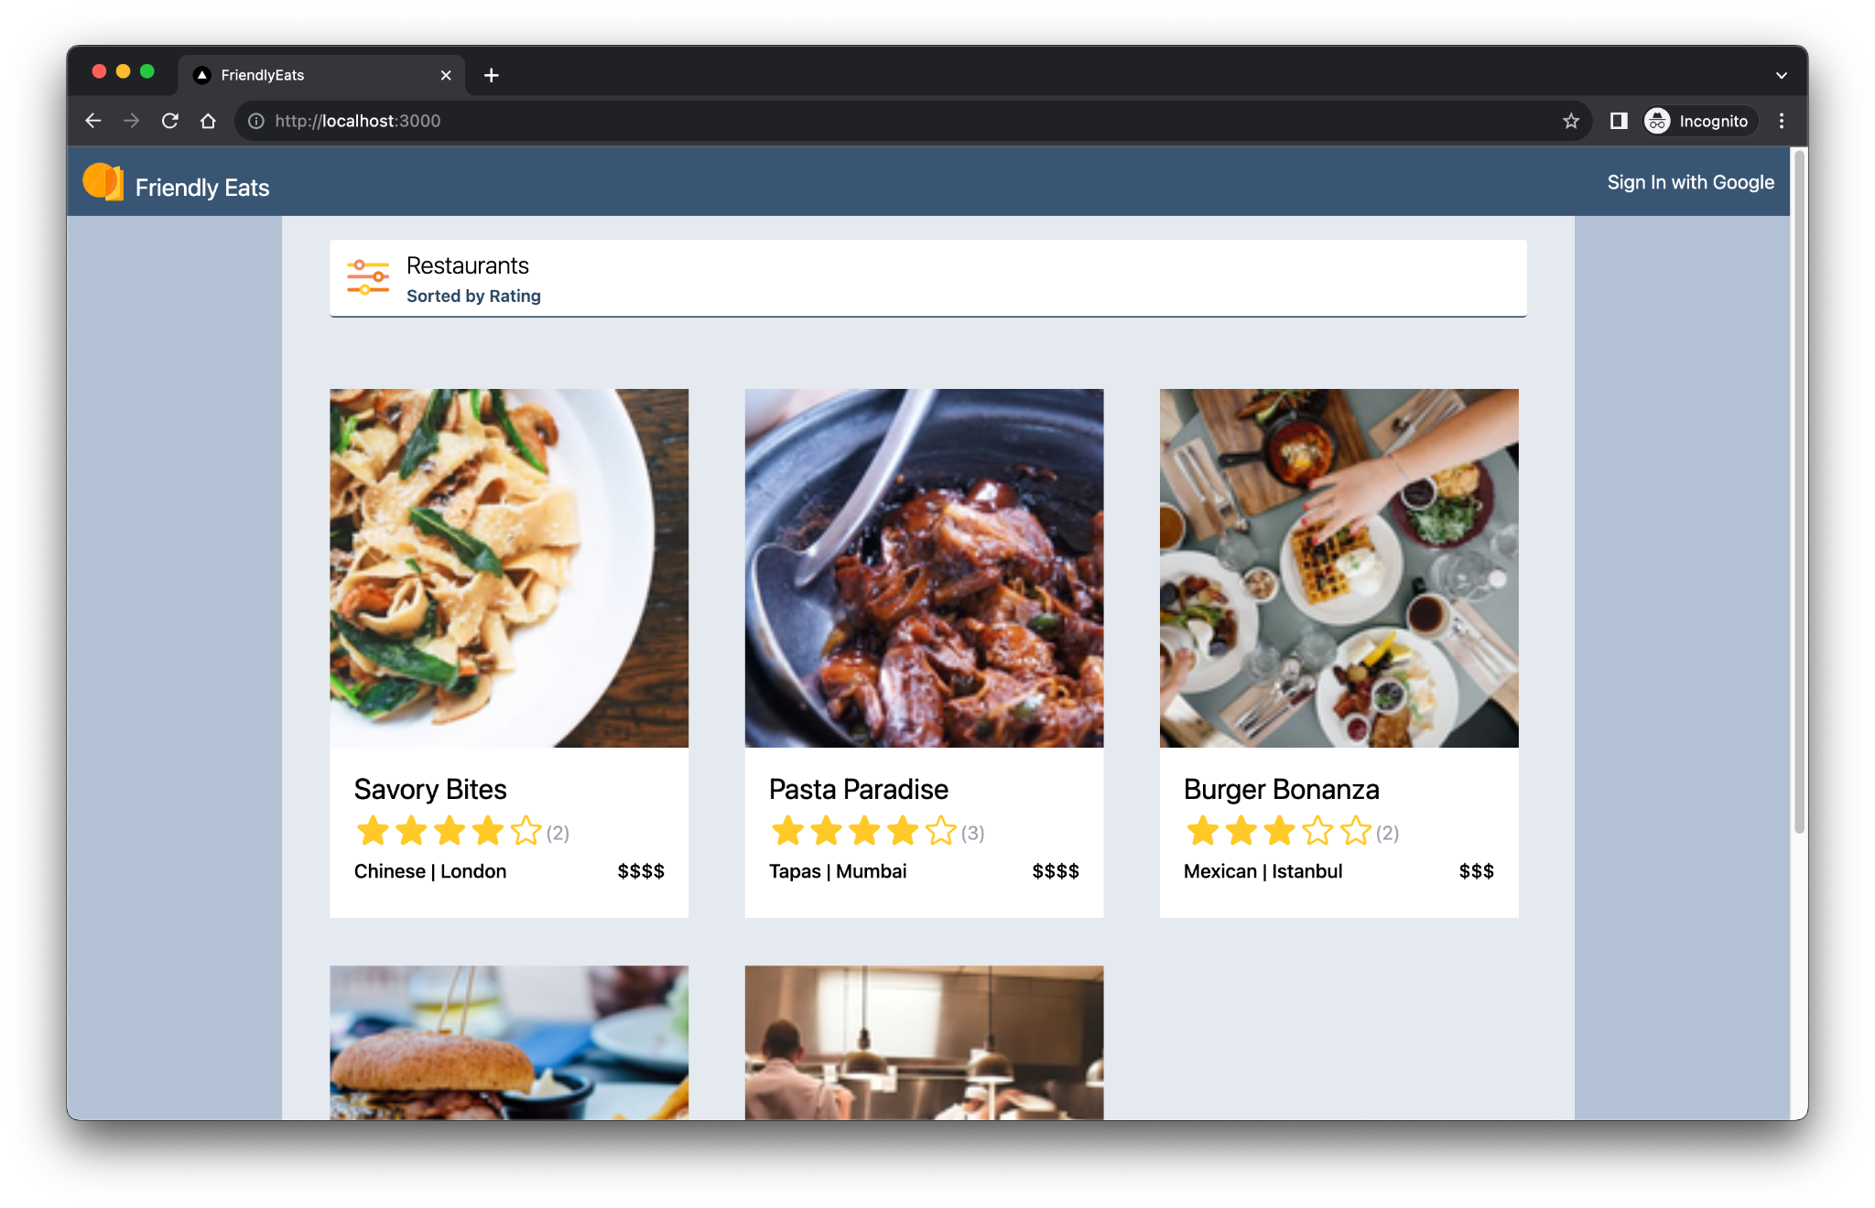Click the Restaurants menu header label

pos(469,266)
